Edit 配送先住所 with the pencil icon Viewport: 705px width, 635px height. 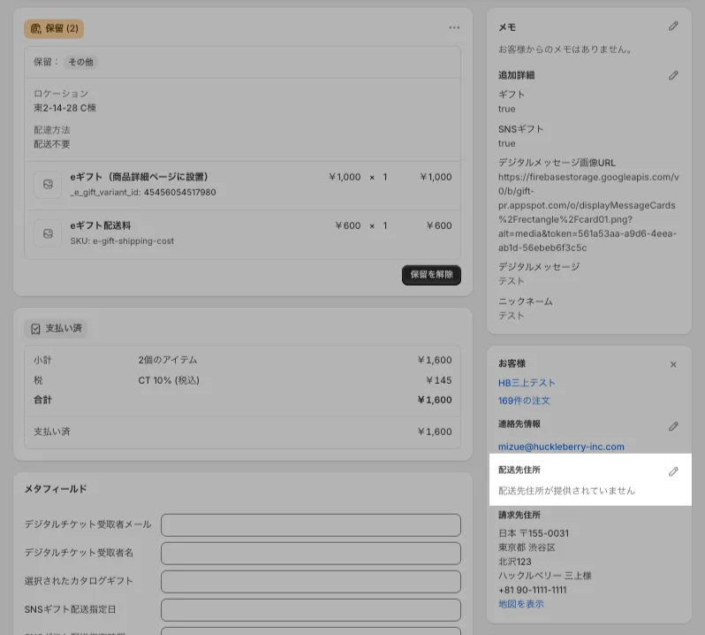(673, 471)
